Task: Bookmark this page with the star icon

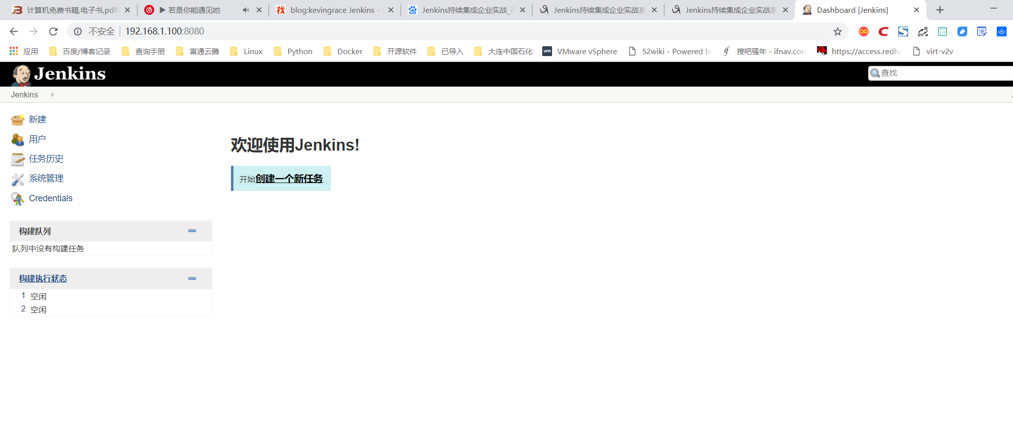Action: pyautogui.click(x=838, y=31)
